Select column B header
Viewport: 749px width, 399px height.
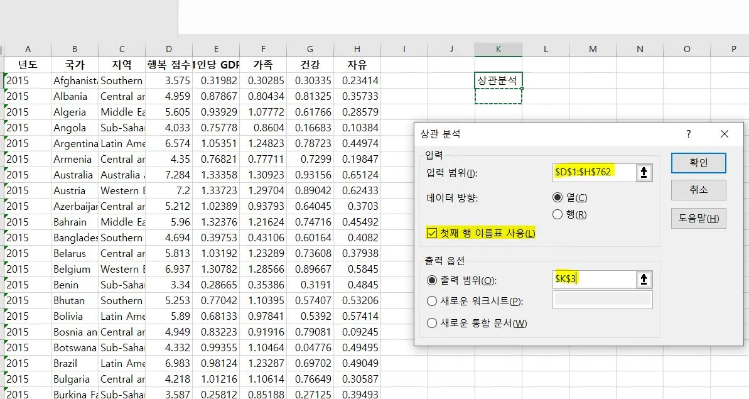tap(75, 49)
